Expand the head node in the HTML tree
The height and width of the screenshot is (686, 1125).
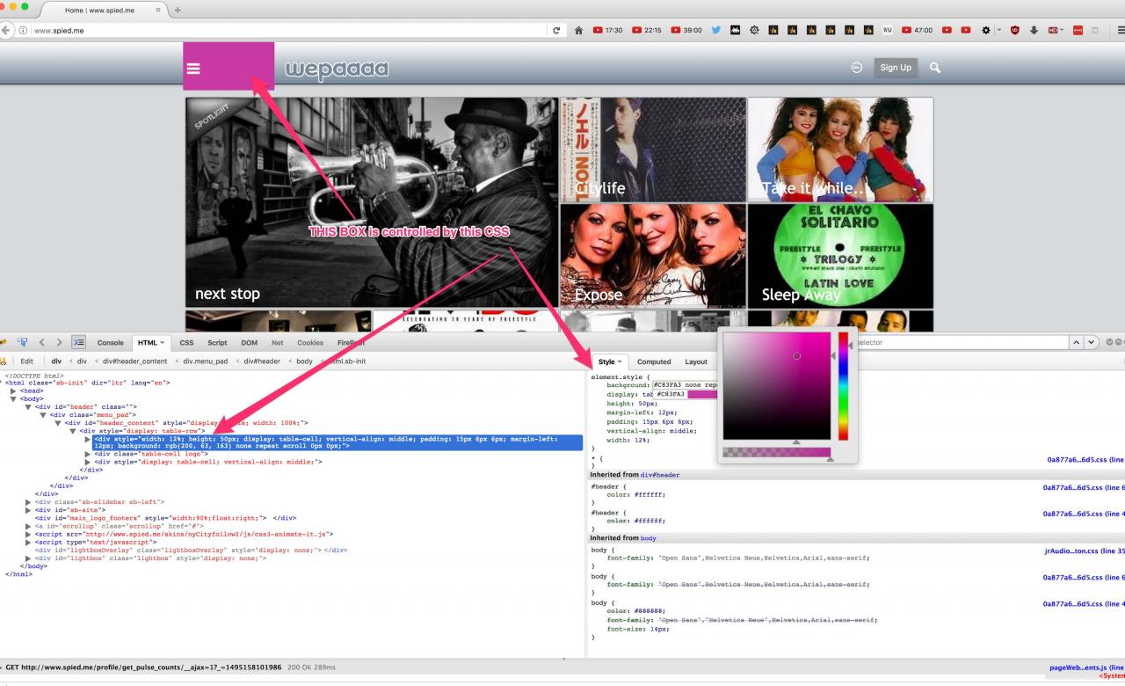point(13,390)
